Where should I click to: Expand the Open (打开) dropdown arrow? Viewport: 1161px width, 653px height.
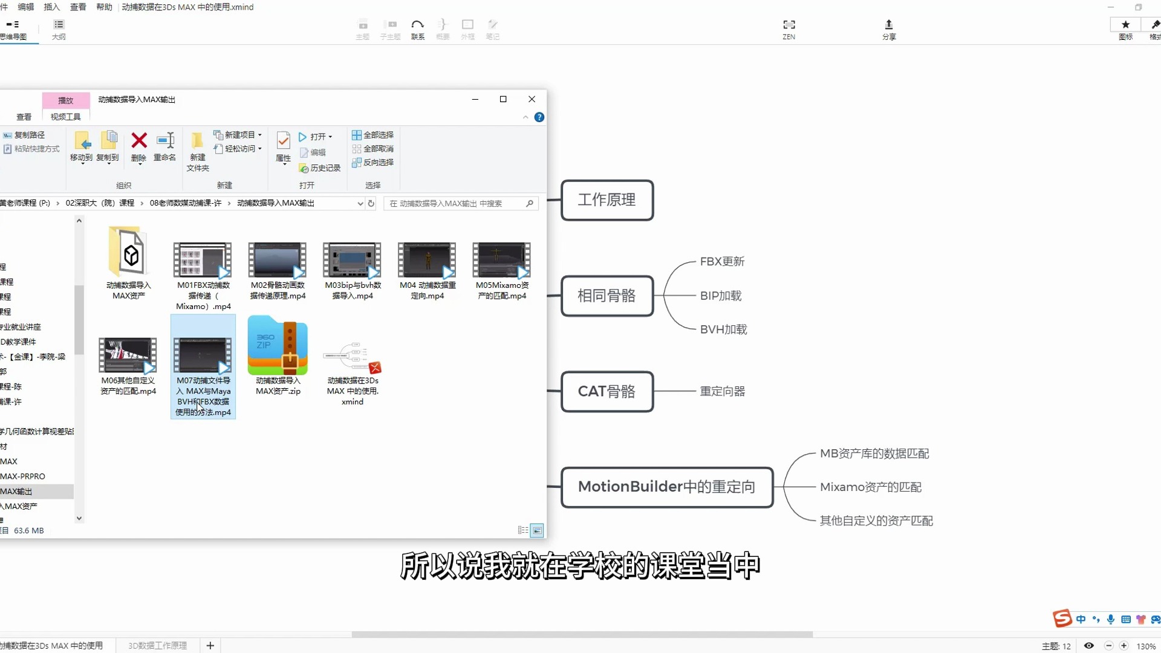tap(330, 137)
